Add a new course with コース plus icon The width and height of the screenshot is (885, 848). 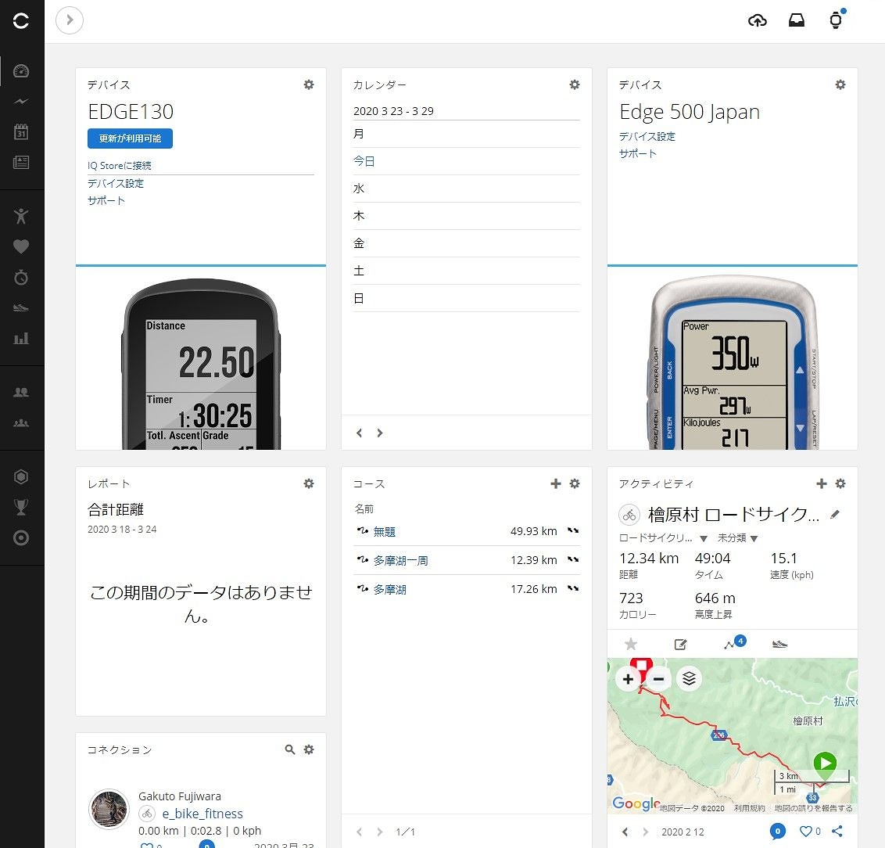click(x=556, y=483)
